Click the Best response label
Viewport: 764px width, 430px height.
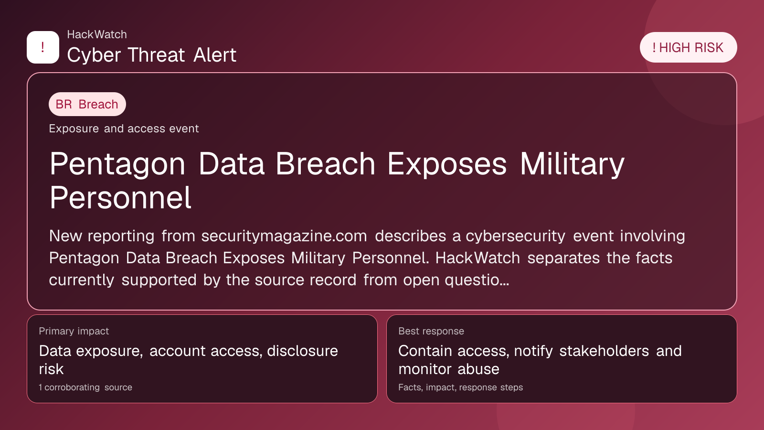[x=431, y=331]
